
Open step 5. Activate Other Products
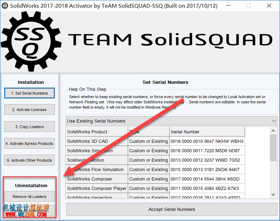tap(29, 160)
